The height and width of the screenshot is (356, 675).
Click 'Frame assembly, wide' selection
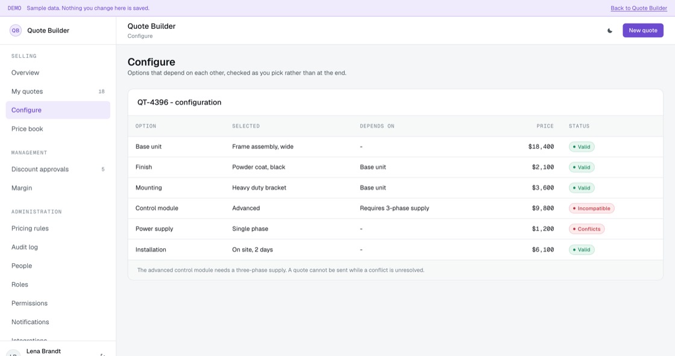263,147
